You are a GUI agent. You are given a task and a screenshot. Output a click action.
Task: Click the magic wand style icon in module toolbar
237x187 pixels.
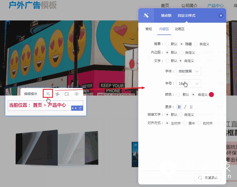coord(48,94)
